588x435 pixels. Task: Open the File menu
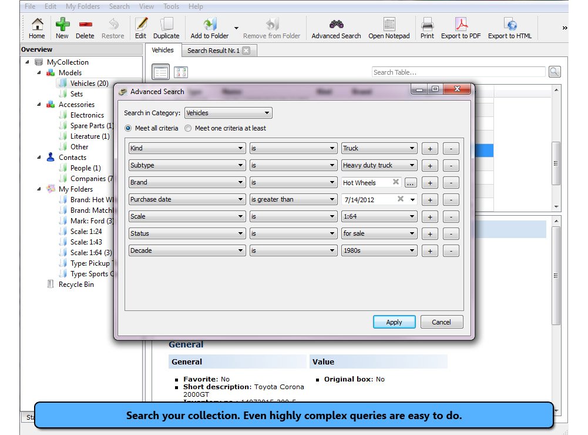[x=29, y=6]
